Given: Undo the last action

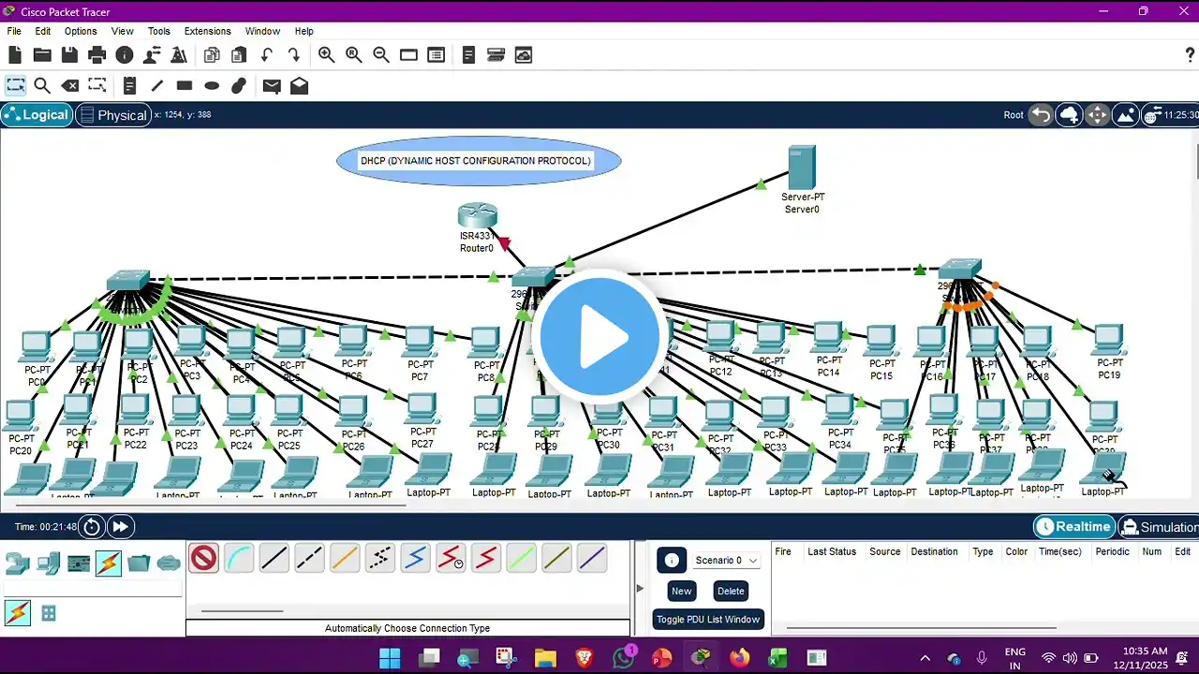Looking at the screenshot, I should point(267,55).
